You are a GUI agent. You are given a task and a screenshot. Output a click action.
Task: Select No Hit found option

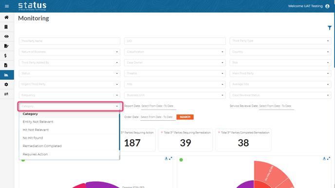[x=69, y=138]
